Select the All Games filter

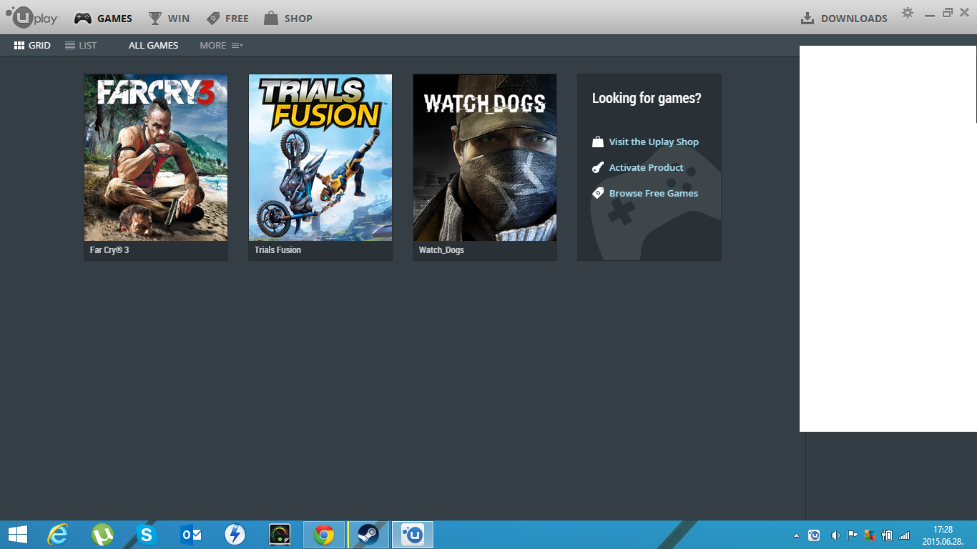tap(153, 45)
